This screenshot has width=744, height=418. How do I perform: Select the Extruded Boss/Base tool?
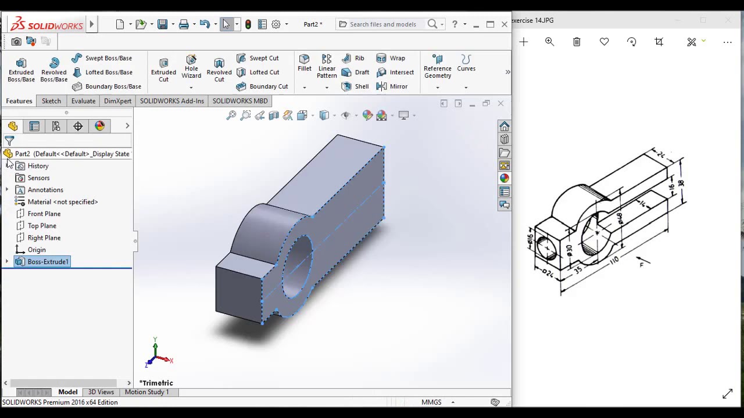pos(21,70)
